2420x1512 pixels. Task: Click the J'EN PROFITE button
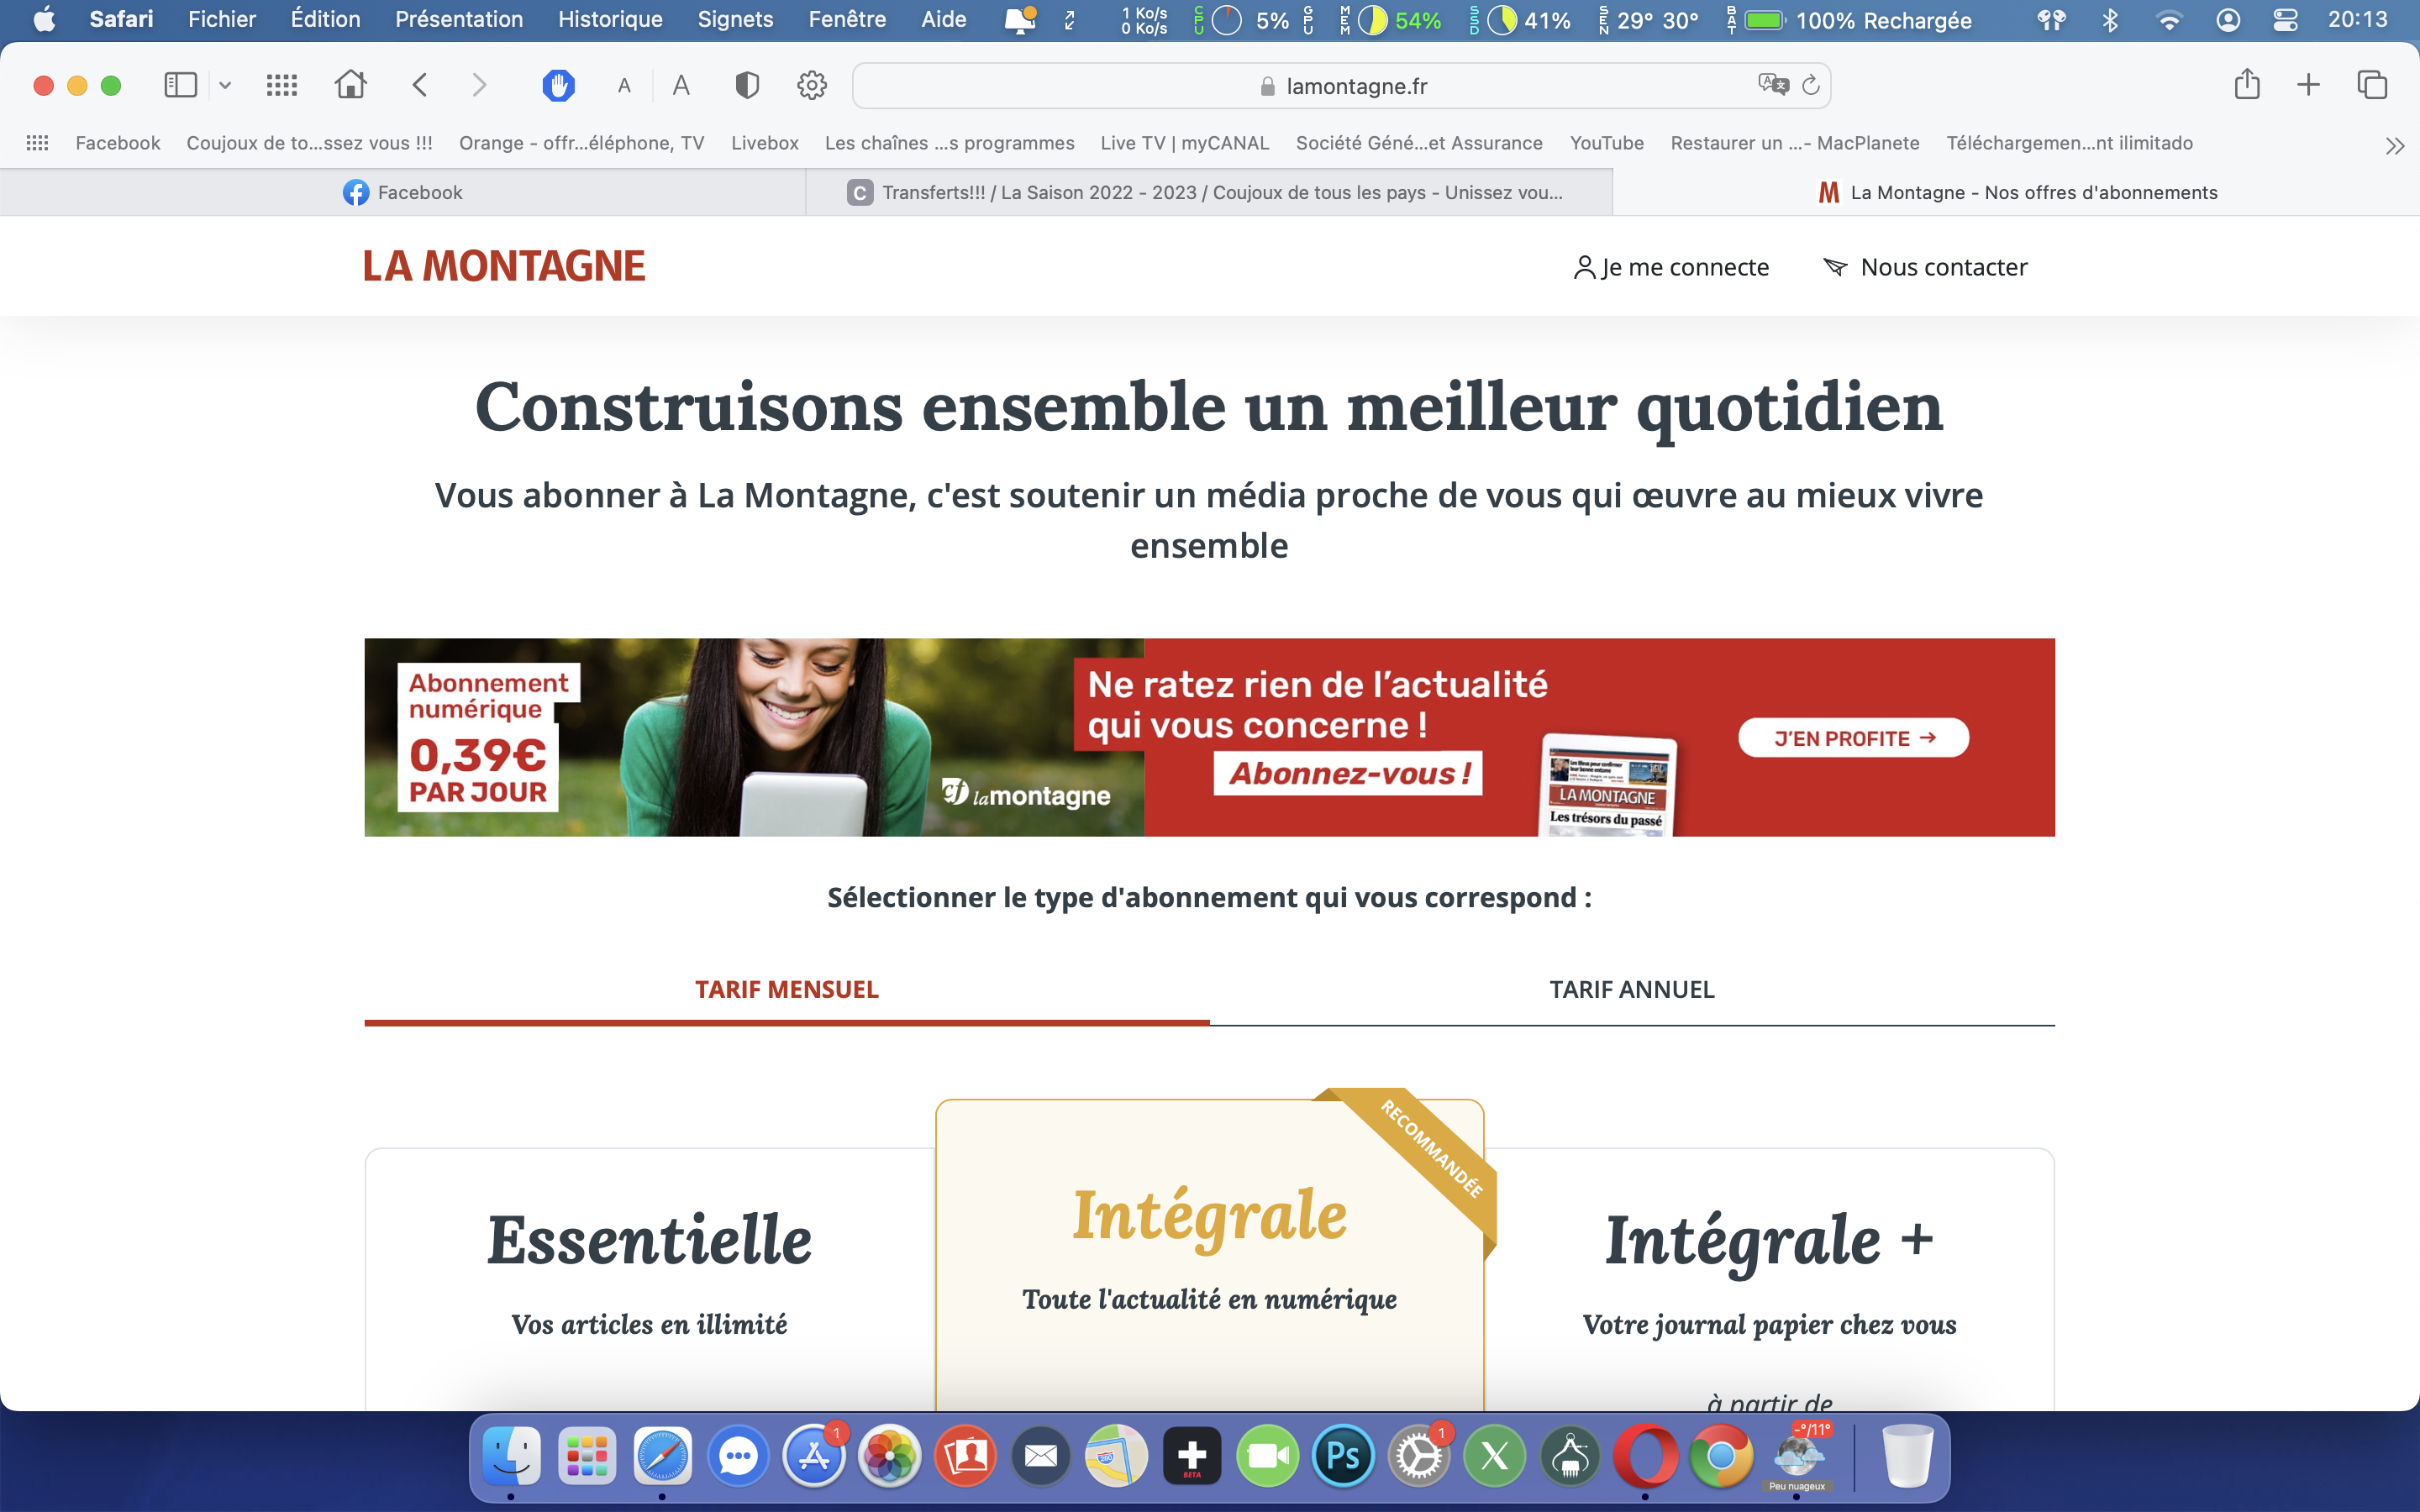[x=1853, y=738]
